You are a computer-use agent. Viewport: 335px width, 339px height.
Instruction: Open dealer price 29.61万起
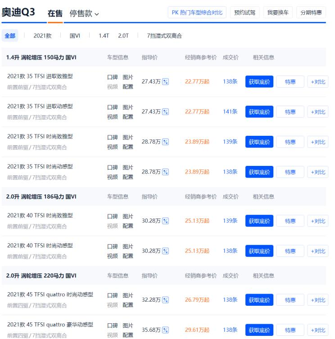pyautogui.click(x=197, y=330)
